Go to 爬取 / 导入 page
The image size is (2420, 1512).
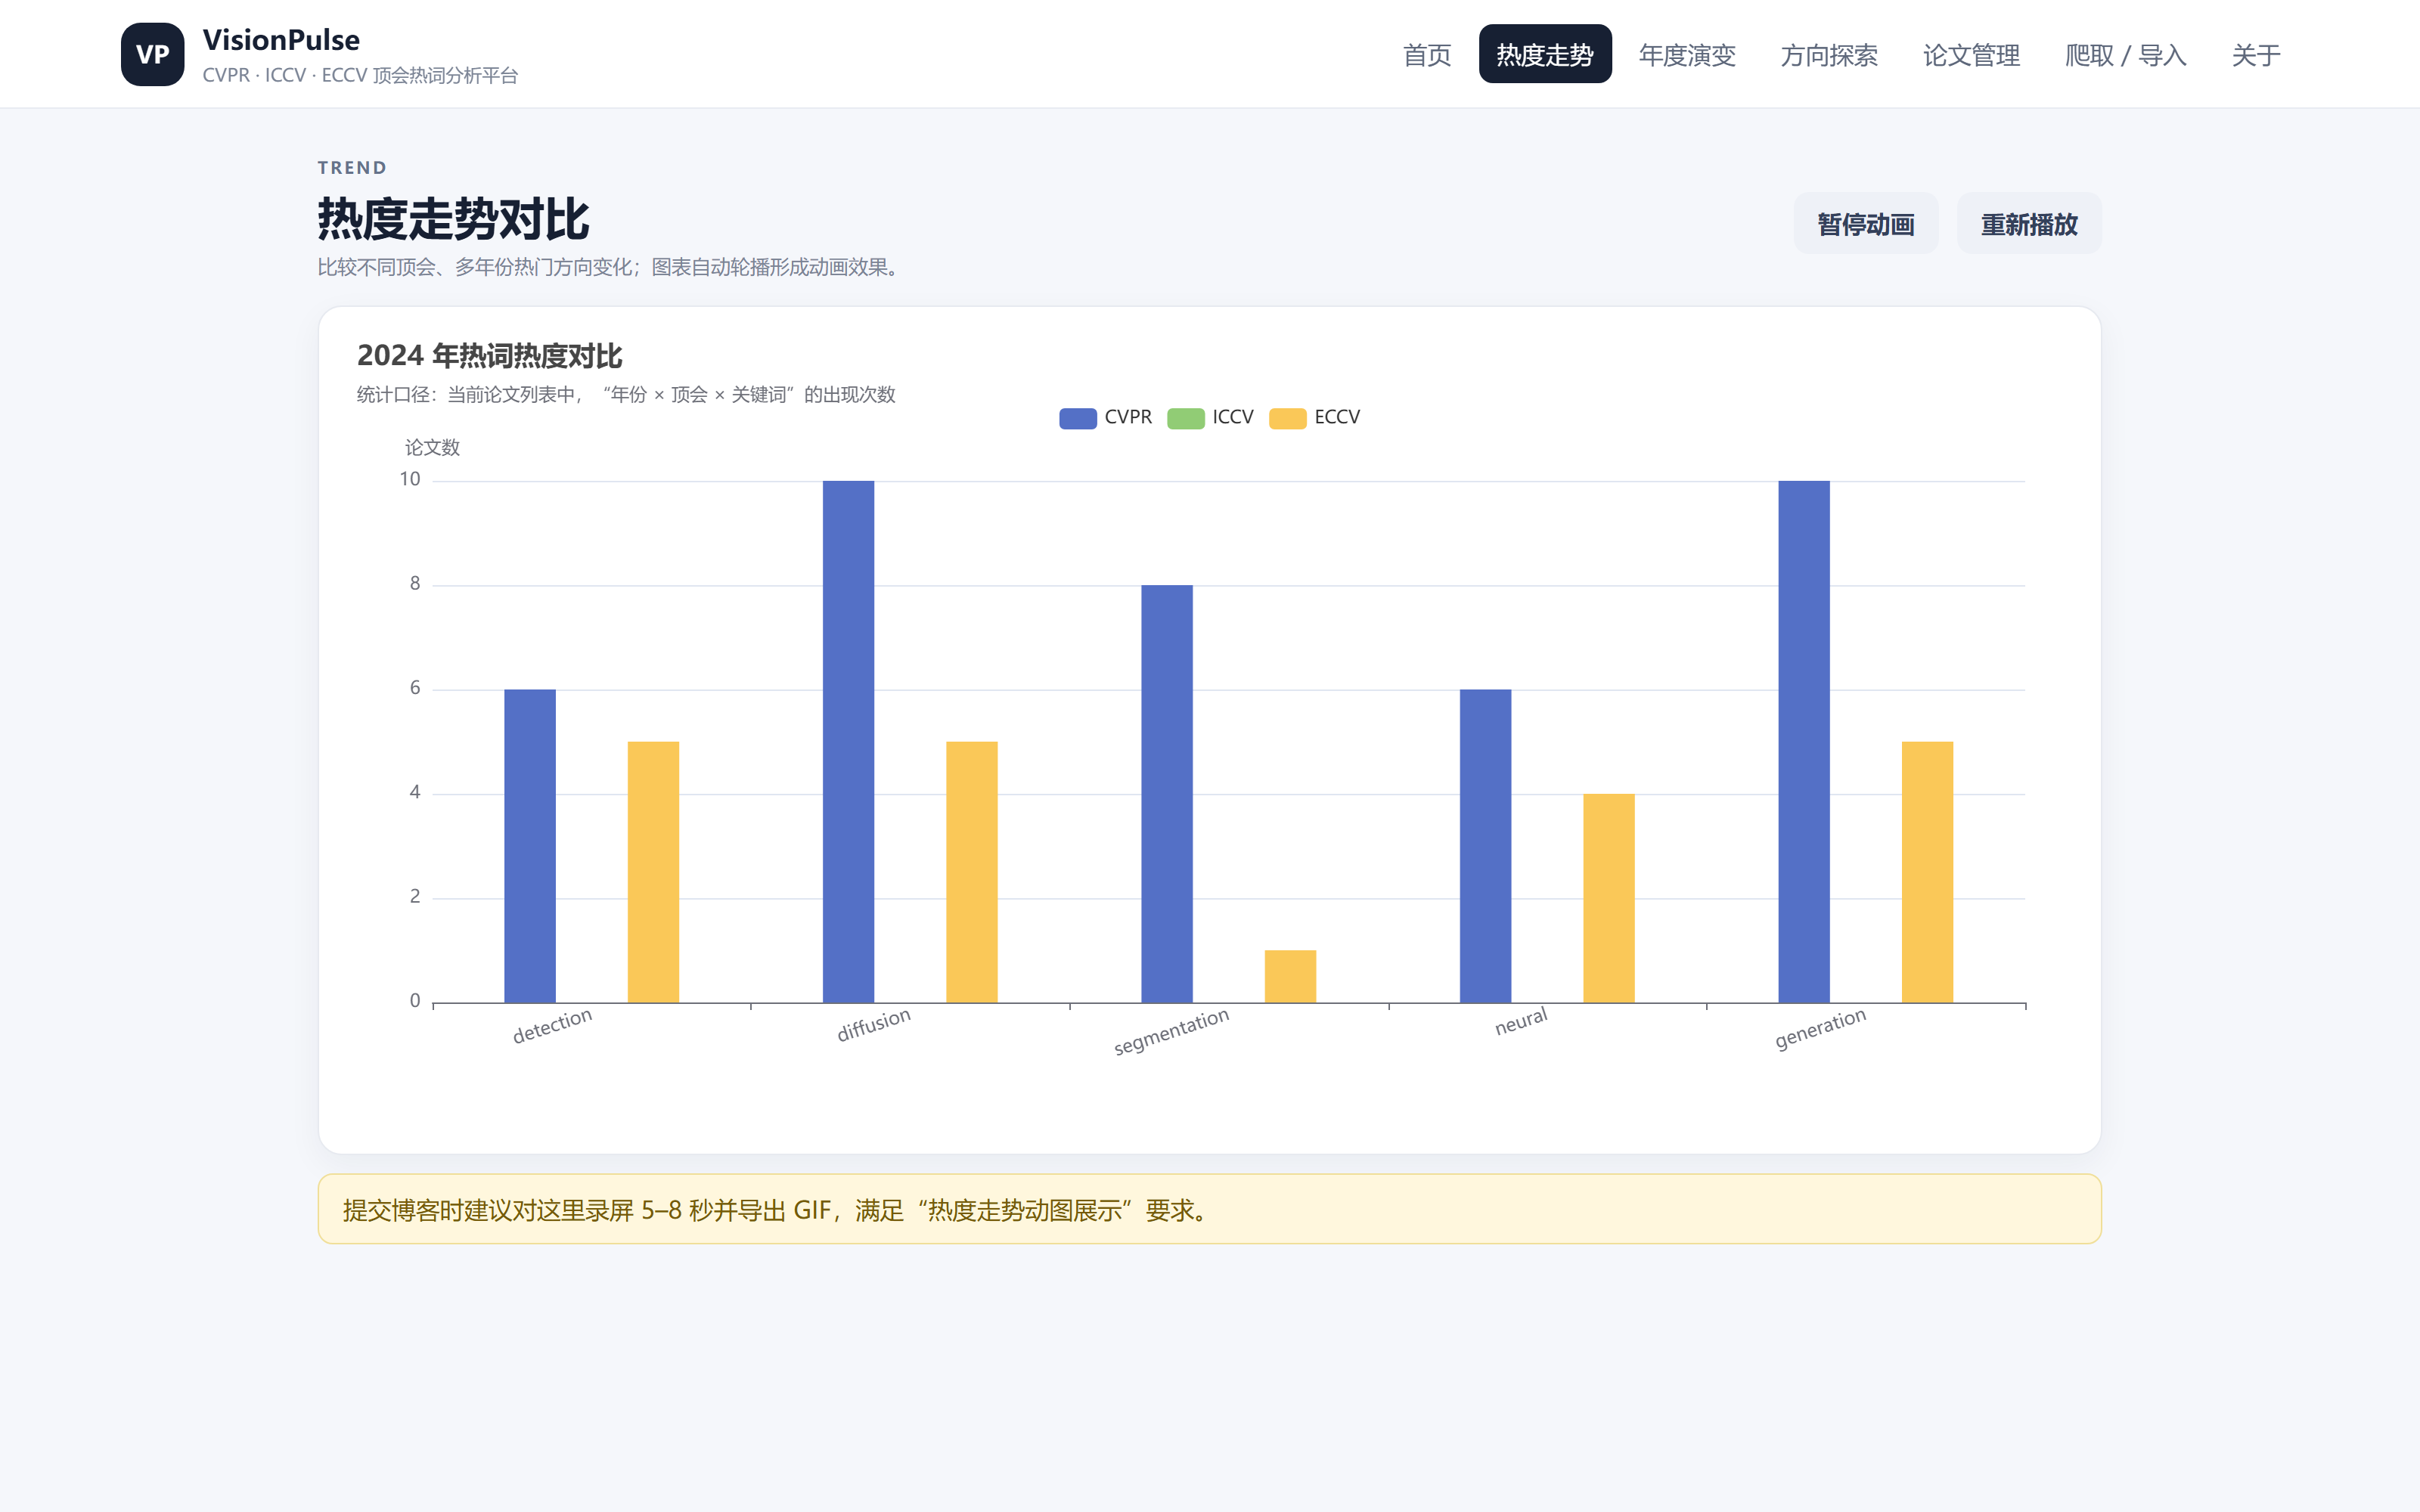(2126, 55)
